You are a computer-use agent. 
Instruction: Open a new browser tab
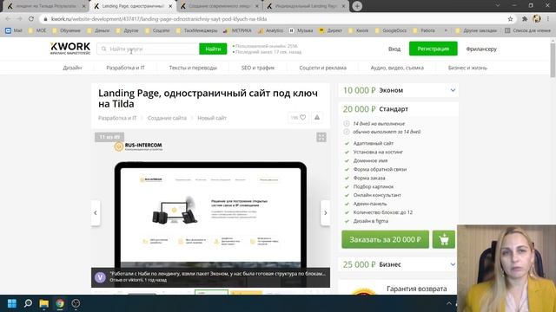click(357, 6)
